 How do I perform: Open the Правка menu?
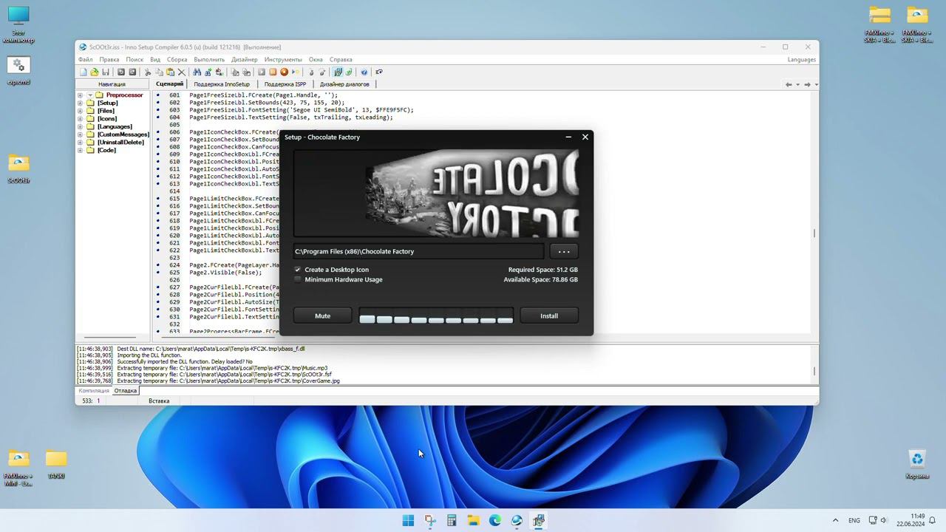pos(109,59)
